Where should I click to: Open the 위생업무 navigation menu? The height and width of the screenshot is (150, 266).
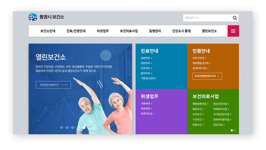103,31
